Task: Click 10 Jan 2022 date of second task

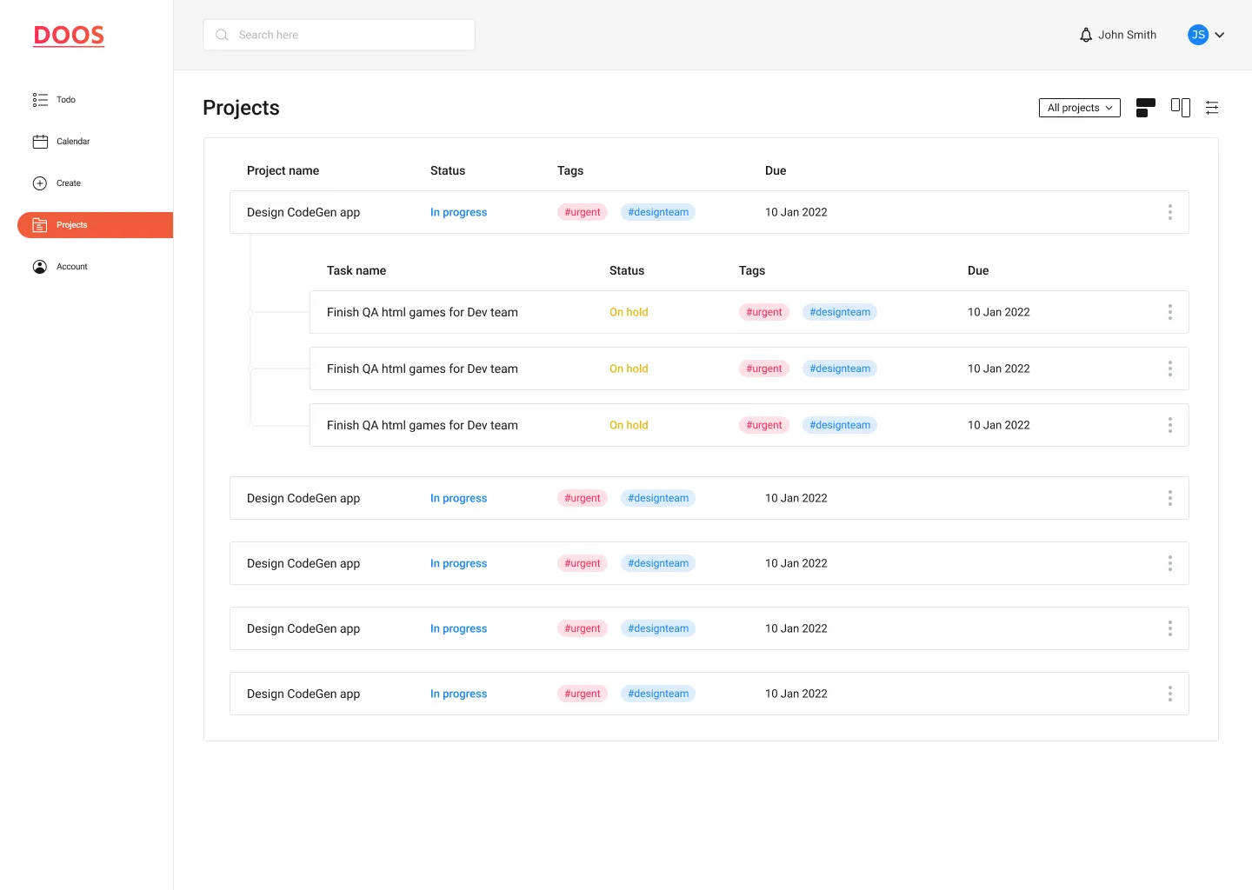Action: [999, 369]
